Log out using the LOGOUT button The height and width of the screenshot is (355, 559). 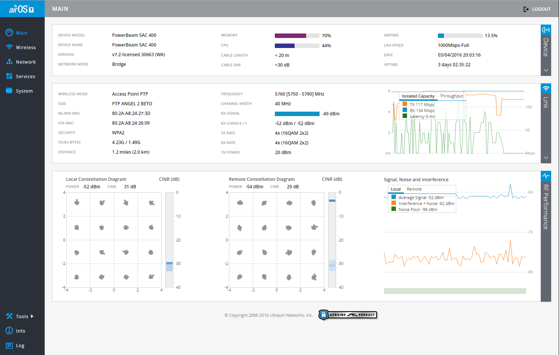(537, 9)
